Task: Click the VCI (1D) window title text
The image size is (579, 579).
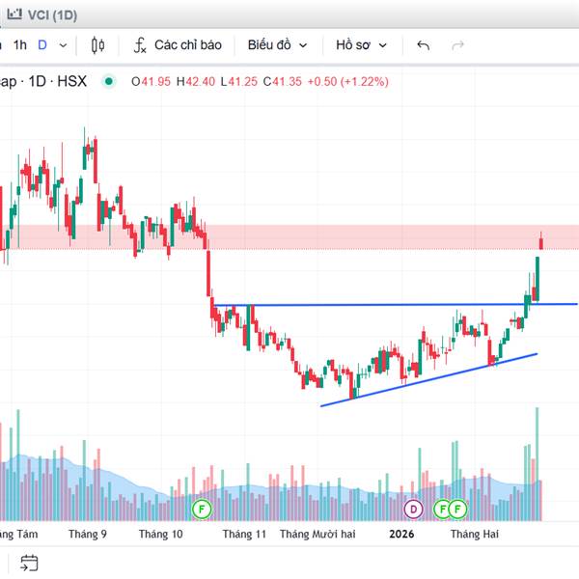Action: pyautogui.click(x=52, y=15)
